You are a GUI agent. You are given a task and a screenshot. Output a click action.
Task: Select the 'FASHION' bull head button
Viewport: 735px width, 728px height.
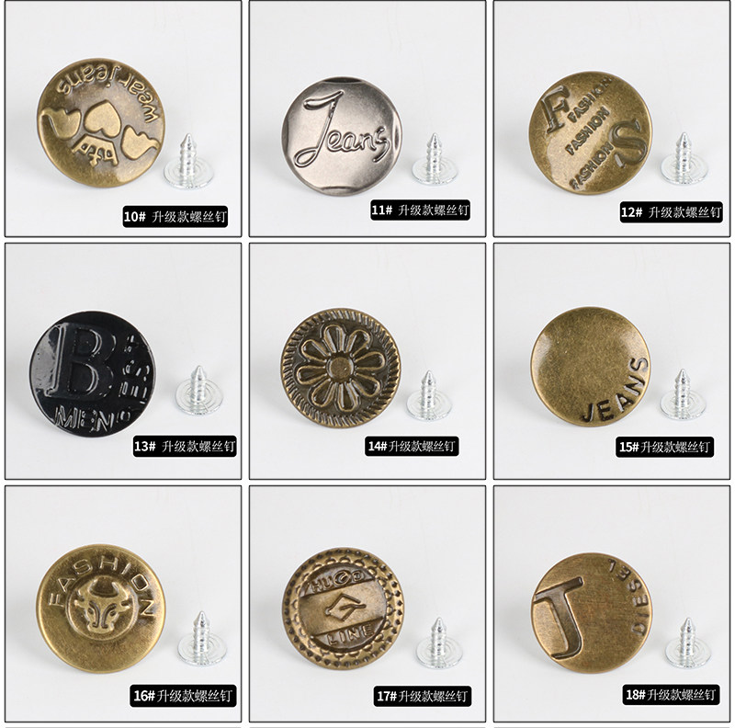click(101, 609)
